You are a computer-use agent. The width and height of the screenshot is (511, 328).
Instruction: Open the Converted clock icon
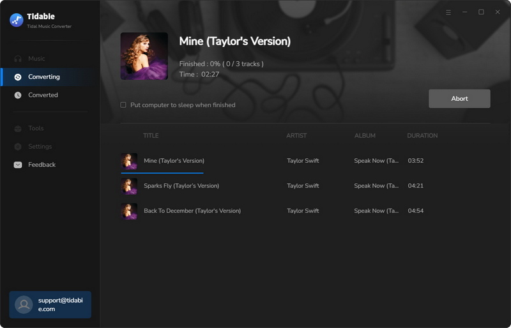18,95
